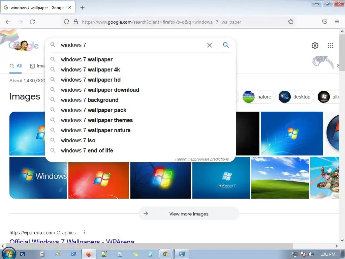Image resolution: width=345 pixels, height=259 pixels.
Task: Open the wparena.com result options menu
Action: (84, 232)
